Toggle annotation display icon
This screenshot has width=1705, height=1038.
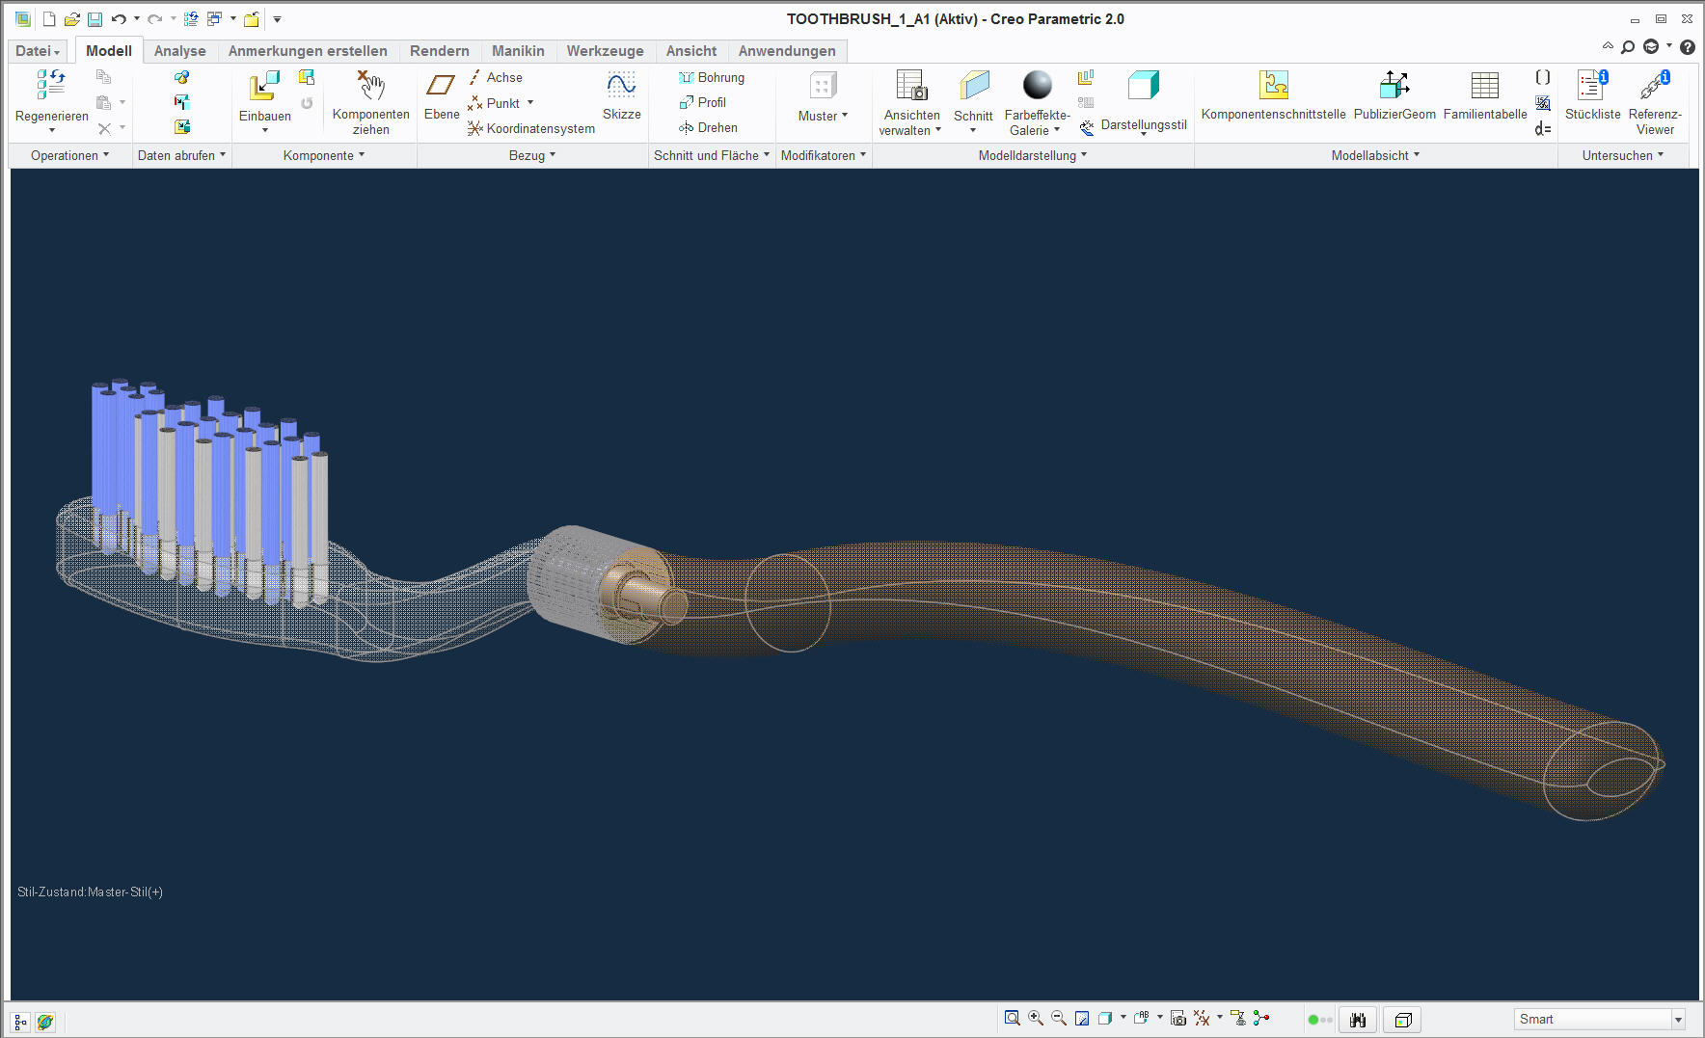coord(1238,1018)
